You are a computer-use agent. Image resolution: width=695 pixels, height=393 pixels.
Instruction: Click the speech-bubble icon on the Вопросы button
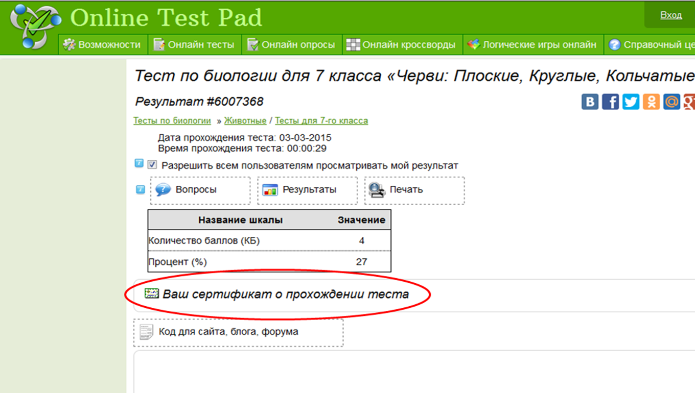click(x=164, y=189)
